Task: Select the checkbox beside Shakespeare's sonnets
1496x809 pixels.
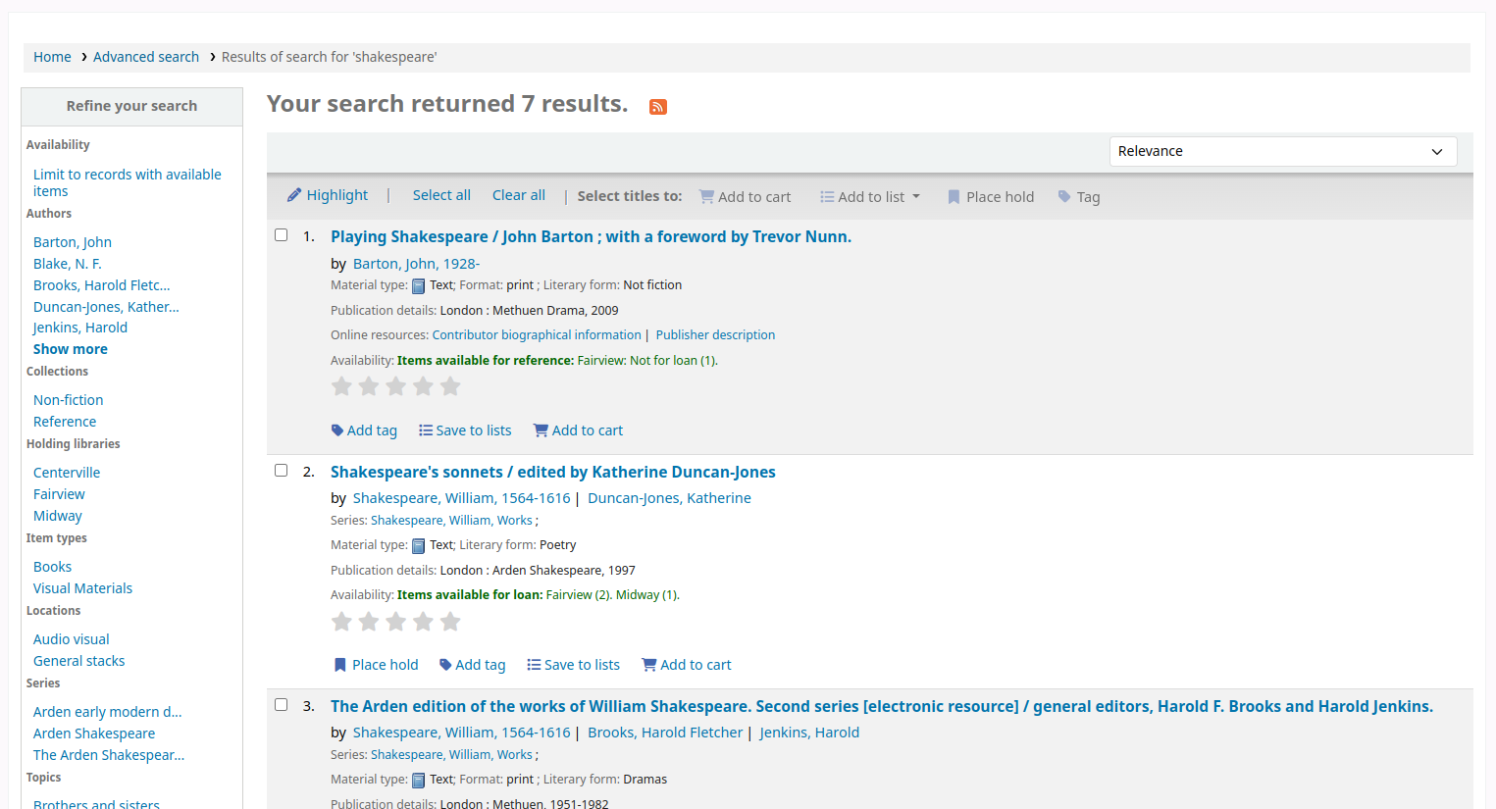Action: [x=281, y=470]
